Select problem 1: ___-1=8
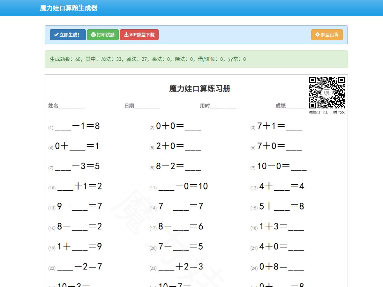383x287 pixels. 74,126
